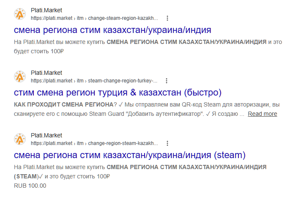The height and width of the screenshot is (197, 293).
Task: Open the three-dot menu beside change-region-steam-kazakh URL
Action: pos(167,143)
